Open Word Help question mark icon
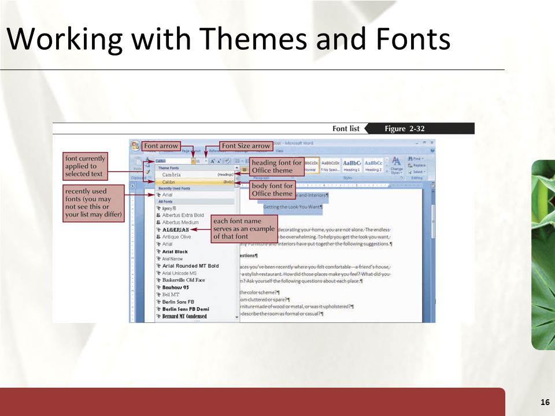The height and width of the screenshot is (416, 555). tap(432, 151)
